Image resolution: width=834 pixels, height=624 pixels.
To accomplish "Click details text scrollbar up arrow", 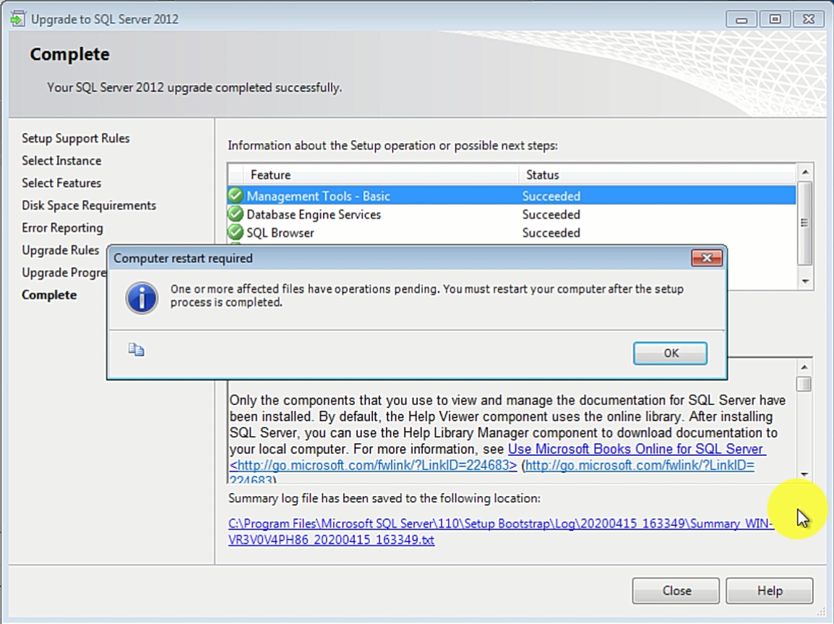I will point(804,367).
